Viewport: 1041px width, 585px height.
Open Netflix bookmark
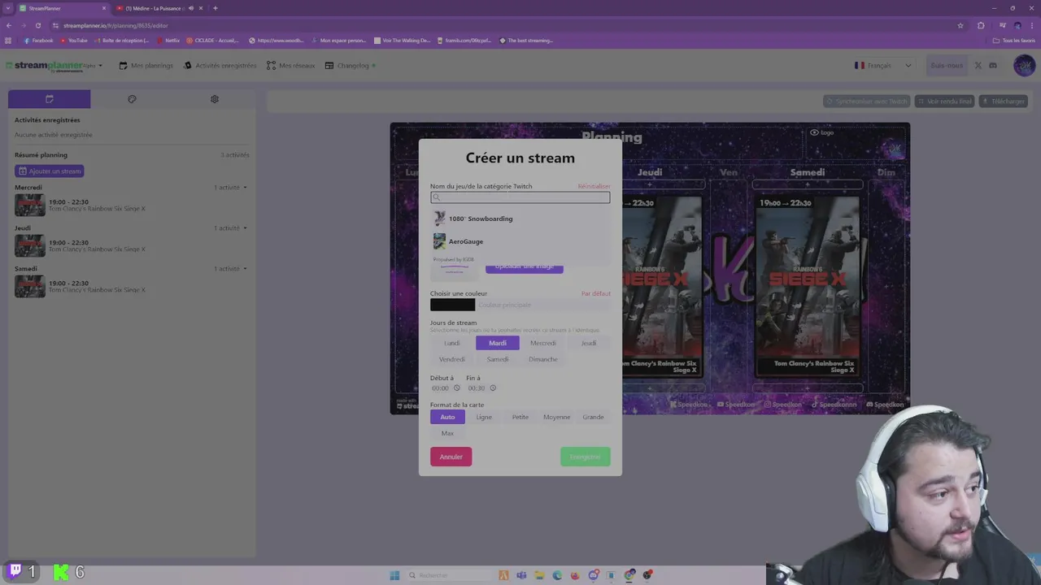point(168,41)
